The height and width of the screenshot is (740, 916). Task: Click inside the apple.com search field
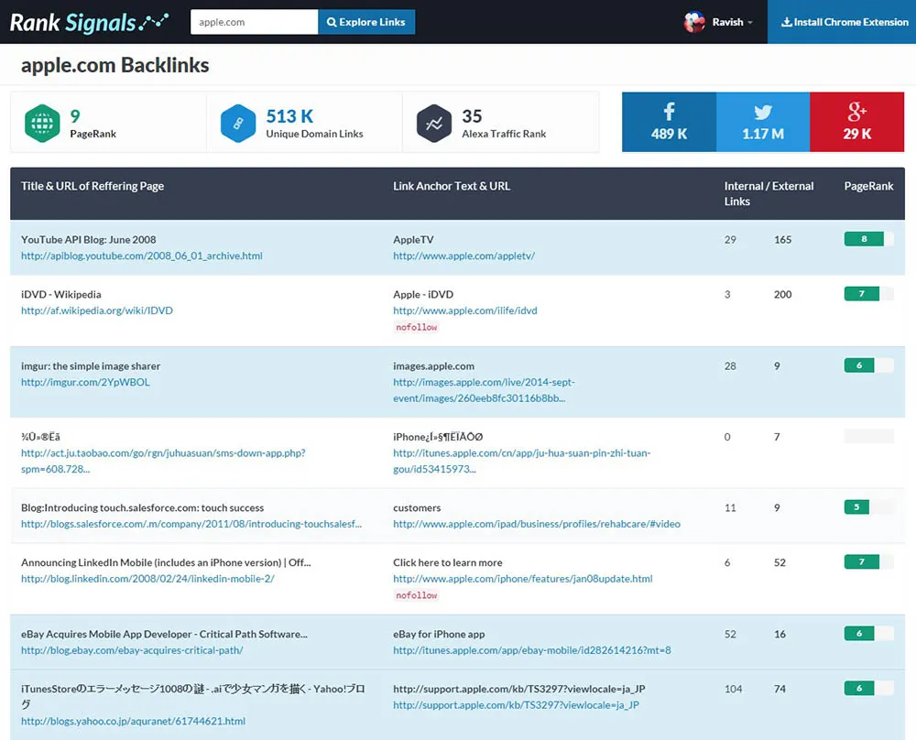click(x=254, y=21)
